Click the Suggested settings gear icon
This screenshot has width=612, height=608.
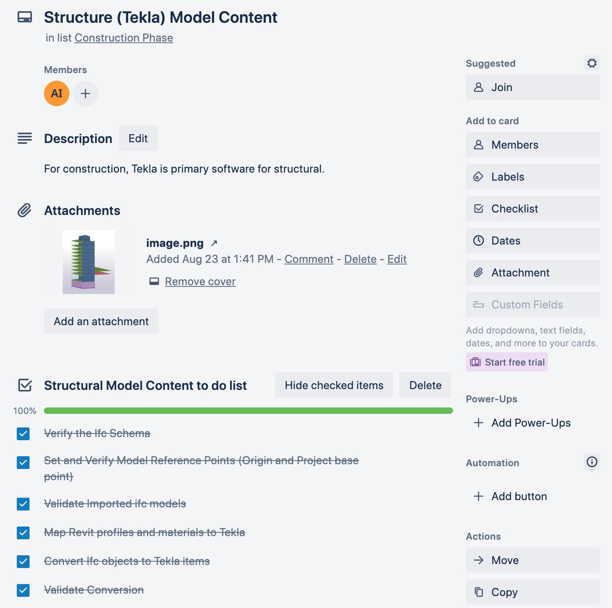(592, 63)
